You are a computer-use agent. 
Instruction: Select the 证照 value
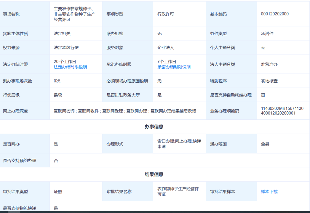(58, 192)
